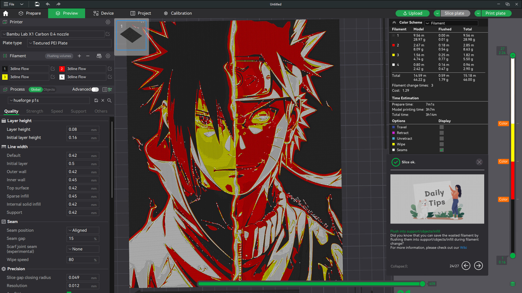Switch to the Prepare tab
Screen dimensions: 522x293
click(30, 13)
